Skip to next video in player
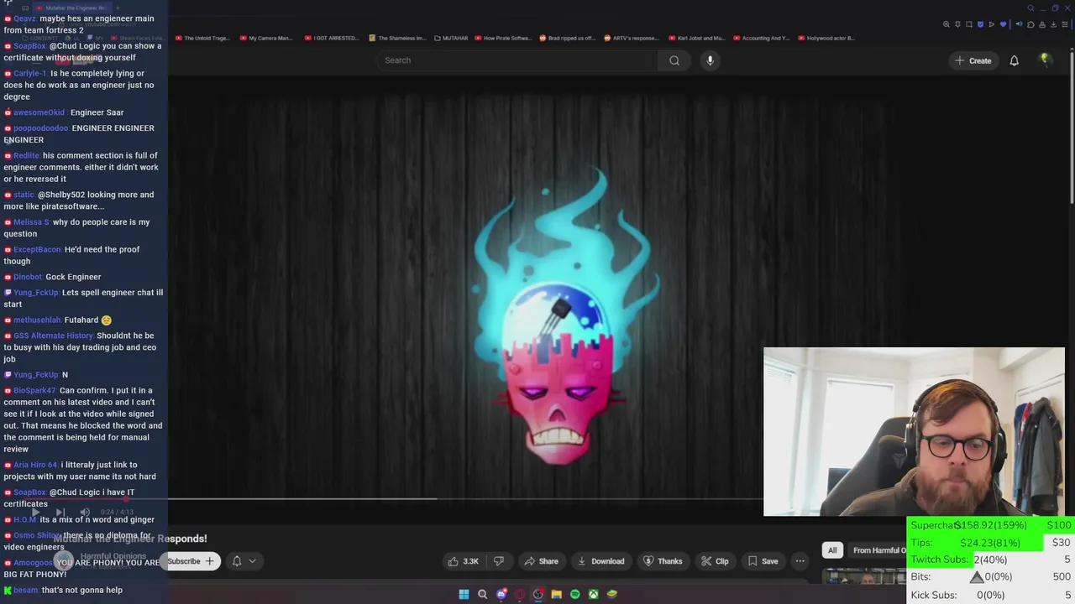 pyautogui.click(x=60, y=513)
